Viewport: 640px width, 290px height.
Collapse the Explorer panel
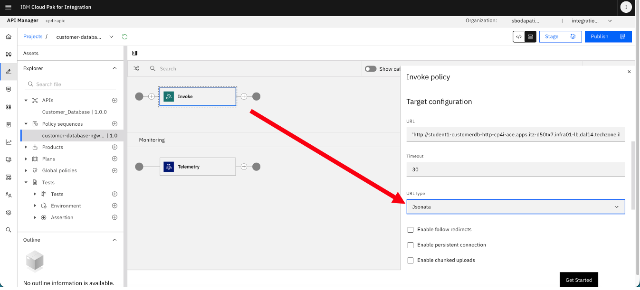click(115, 68)
